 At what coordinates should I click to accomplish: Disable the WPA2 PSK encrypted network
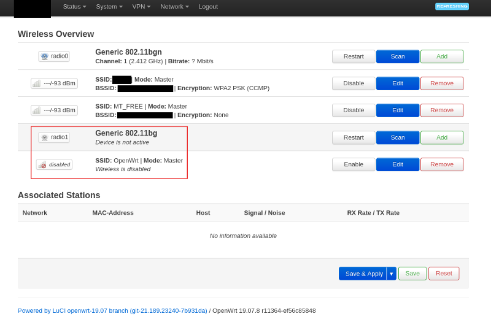pyautogui.click(x=354, y=83)
